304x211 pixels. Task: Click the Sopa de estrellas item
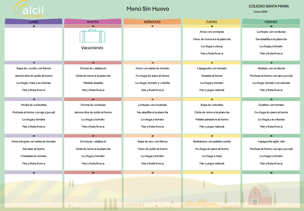pyautogui.click(x=212, y=105)
